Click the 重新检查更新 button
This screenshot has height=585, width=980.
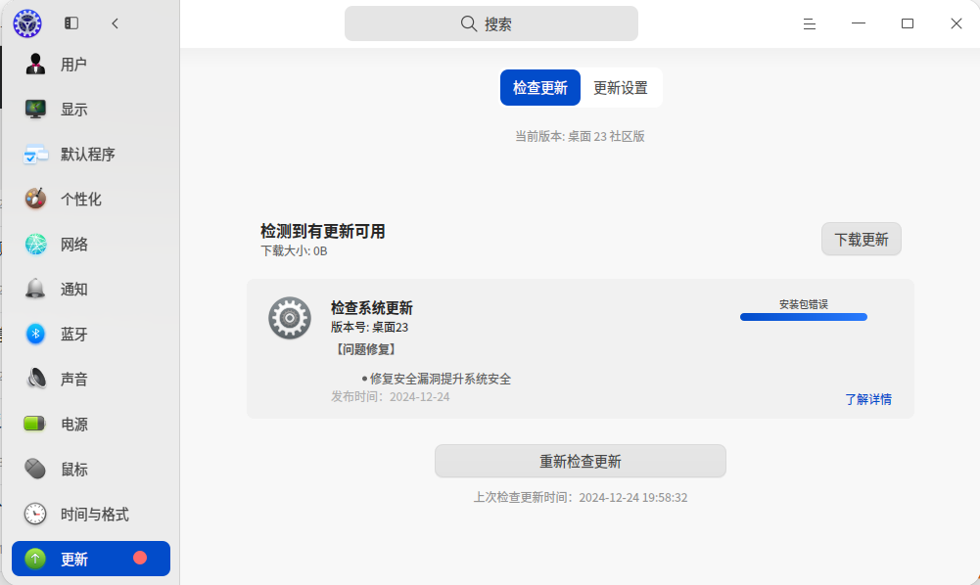(581, 462)
